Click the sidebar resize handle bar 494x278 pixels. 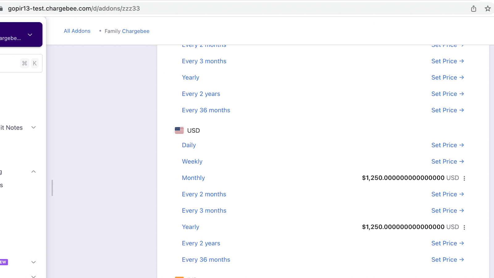tap(52, 188)
